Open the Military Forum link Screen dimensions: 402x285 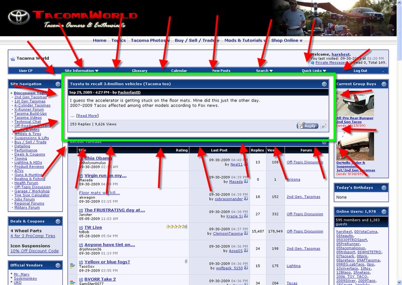27,208
